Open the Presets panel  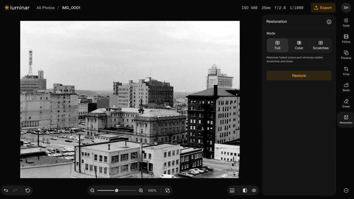346,55
